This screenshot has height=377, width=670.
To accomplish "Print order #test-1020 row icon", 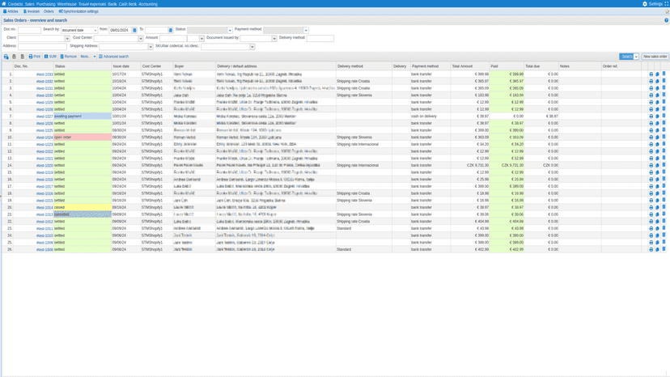I will tap(651, 165).
